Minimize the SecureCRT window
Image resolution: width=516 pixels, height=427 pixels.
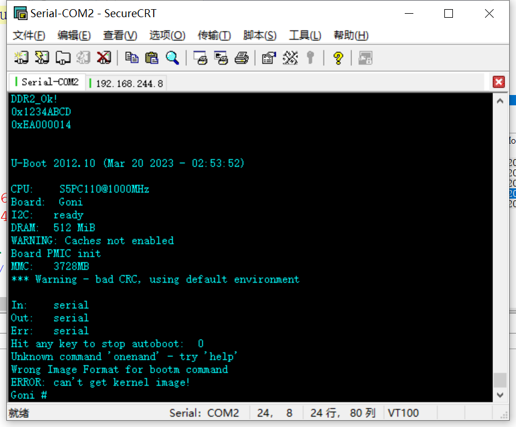point(409,14)
